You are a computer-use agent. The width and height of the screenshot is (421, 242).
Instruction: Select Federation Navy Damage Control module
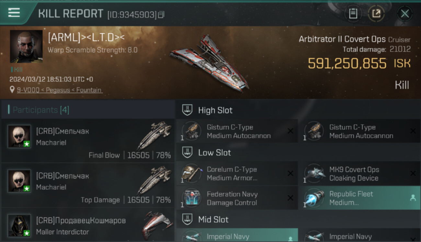[237, 198]
